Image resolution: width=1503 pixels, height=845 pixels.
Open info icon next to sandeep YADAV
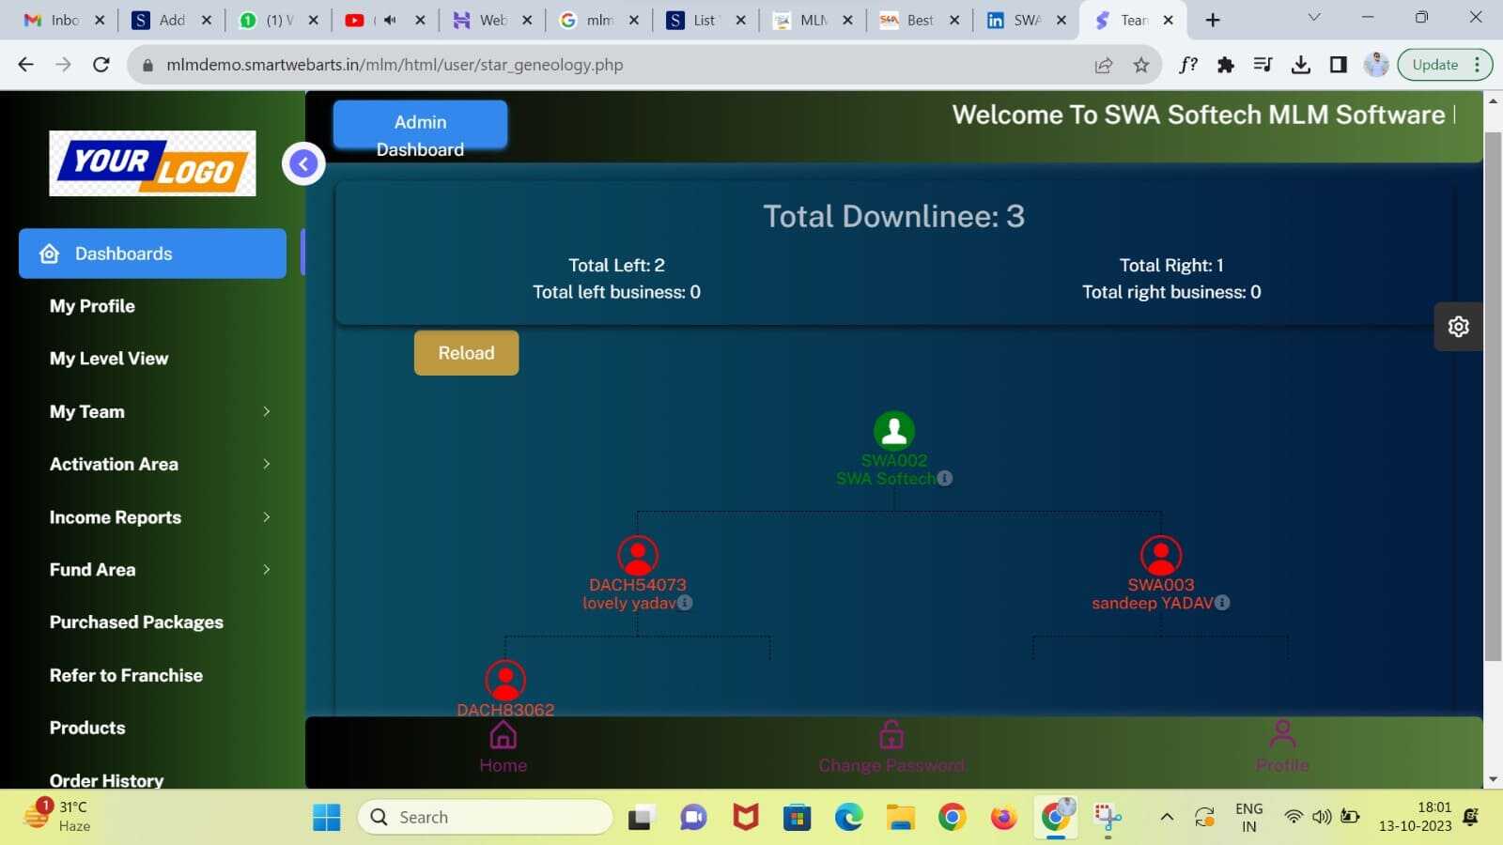(1222, 603)
